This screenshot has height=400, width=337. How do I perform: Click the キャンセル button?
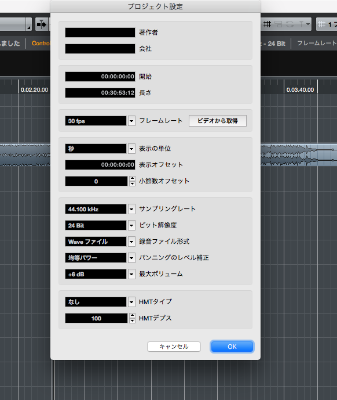pyautogui.click(x=174, y=347)
